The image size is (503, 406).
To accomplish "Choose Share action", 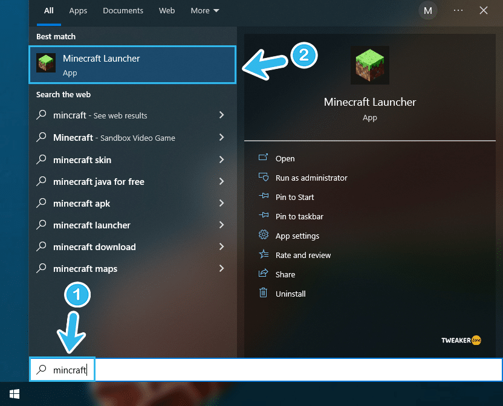I will (285, 274).
